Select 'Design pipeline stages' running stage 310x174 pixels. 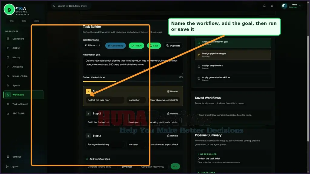(233, 55)
